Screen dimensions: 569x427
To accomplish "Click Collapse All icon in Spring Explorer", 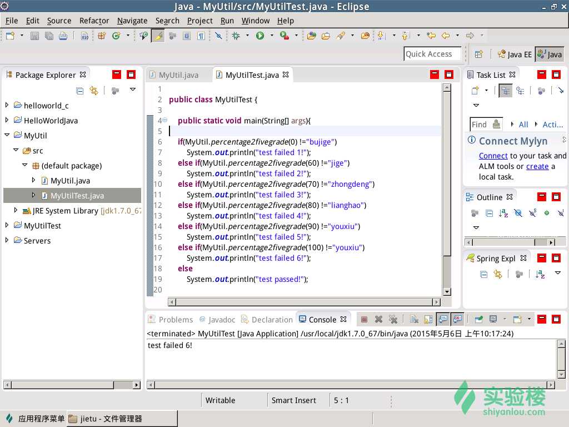I will point(483,274).
